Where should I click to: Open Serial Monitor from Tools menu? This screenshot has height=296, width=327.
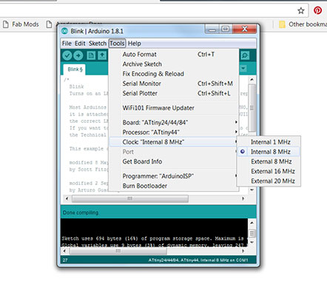[x=174, y=84]
